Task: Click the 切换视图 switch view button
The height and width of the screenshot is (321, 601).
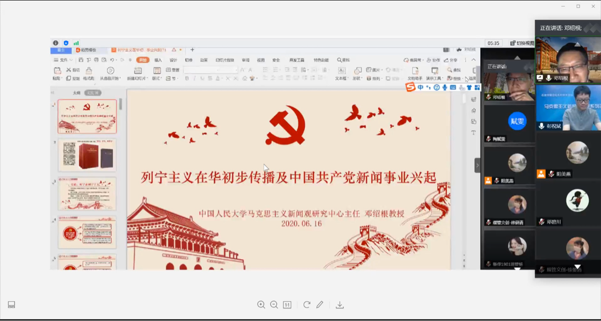Action: pyautogui.click(x=522, y=43)
